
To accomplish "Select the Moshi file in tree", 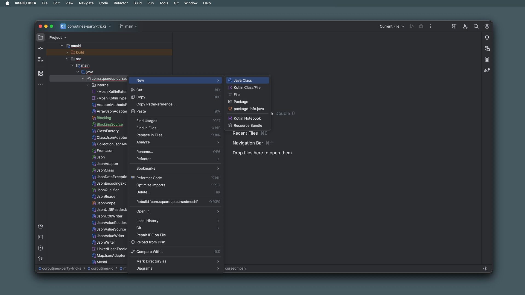I will [x=102, y=262].
